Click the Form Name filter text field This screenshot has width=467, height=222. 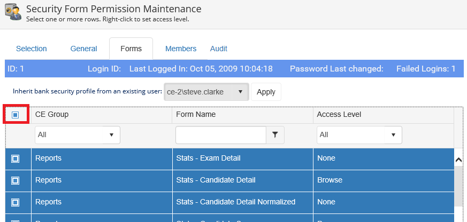coord(221,136)
